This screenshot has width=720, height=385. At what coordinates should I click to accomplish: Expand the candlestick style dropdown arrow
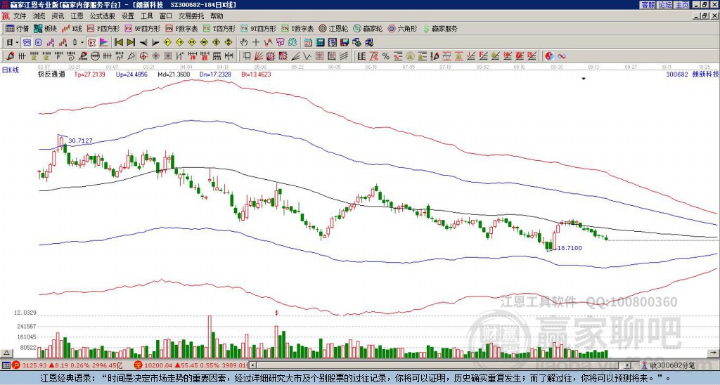pos(82,43)
